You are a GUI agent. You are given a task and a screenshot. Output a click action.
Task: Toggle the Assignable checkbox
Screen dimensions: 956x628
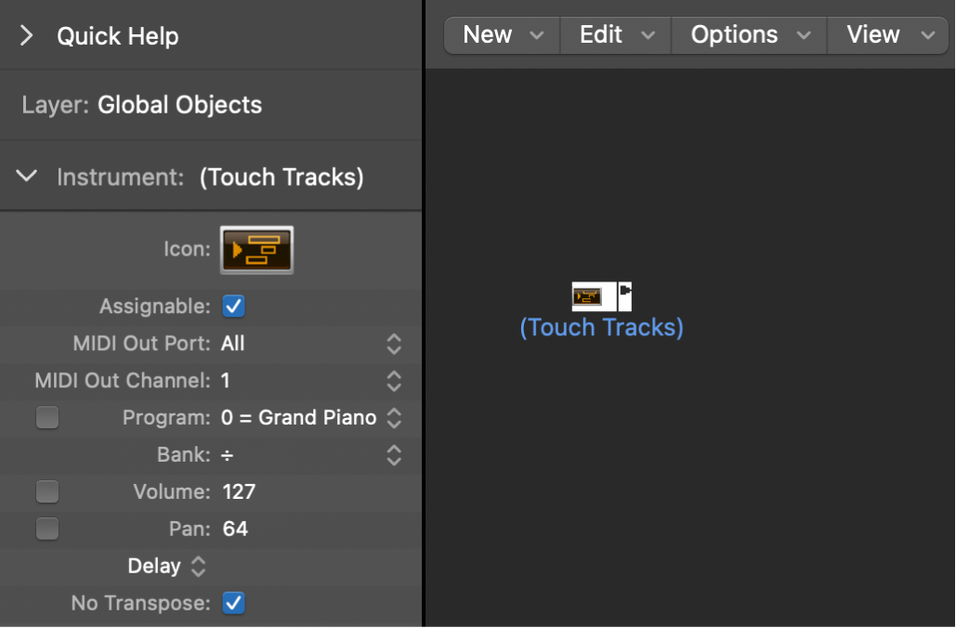coord(233,306)
